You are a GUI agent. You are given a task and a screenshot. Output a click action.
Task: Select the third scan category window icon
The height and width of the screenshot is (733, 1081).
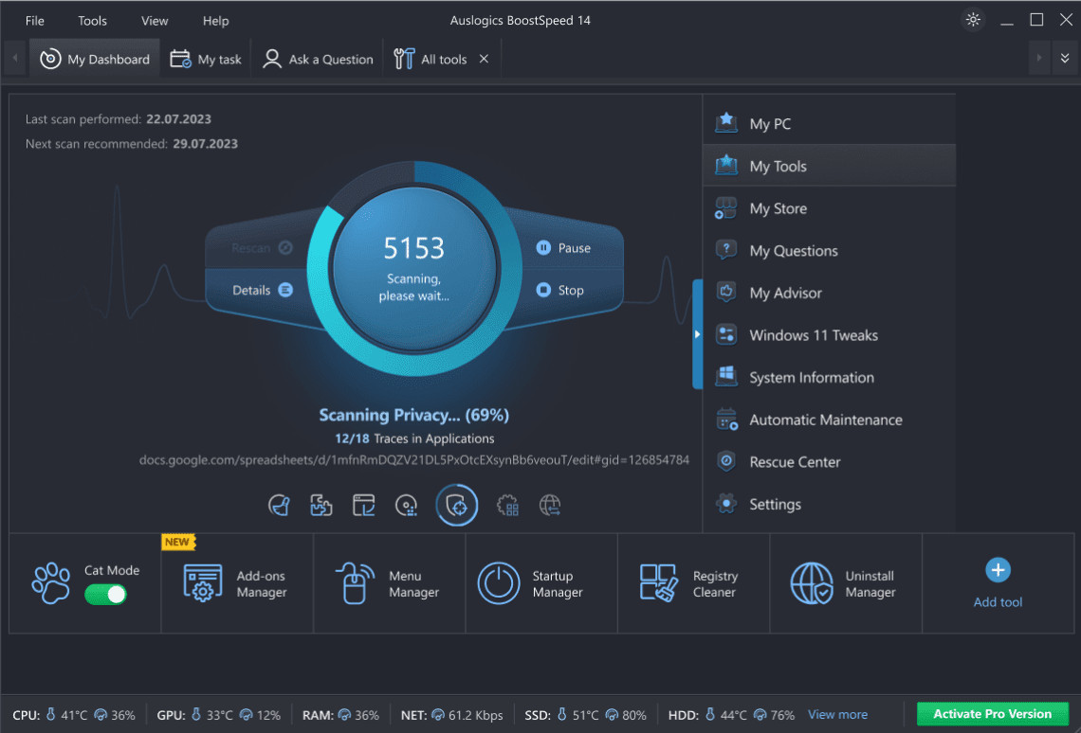(x=363, y=505)
